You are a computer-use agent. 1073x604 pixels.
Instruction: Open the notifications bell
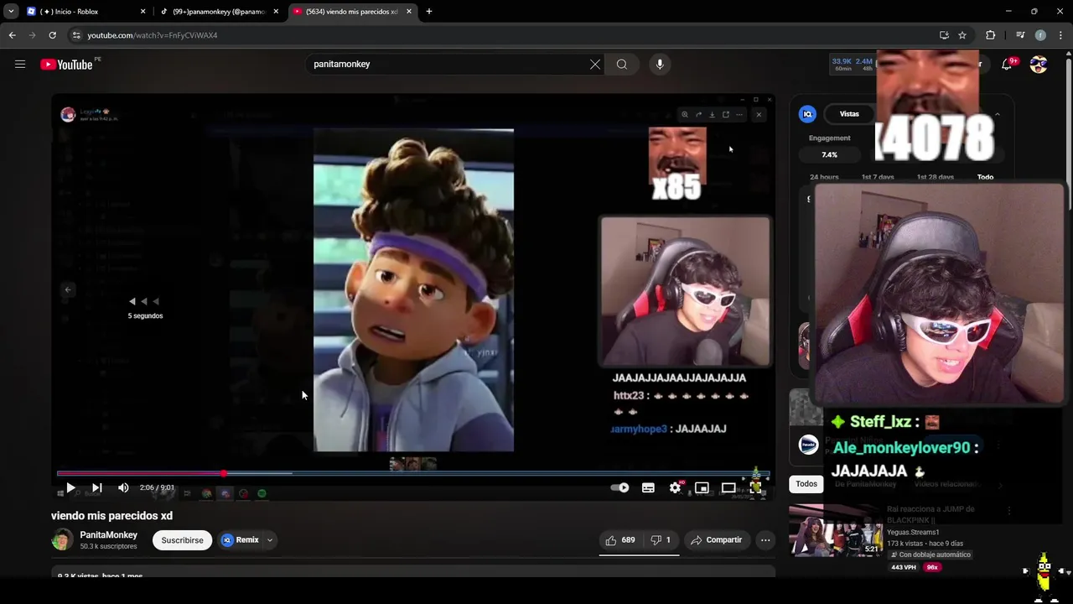tap(1007, 65)
